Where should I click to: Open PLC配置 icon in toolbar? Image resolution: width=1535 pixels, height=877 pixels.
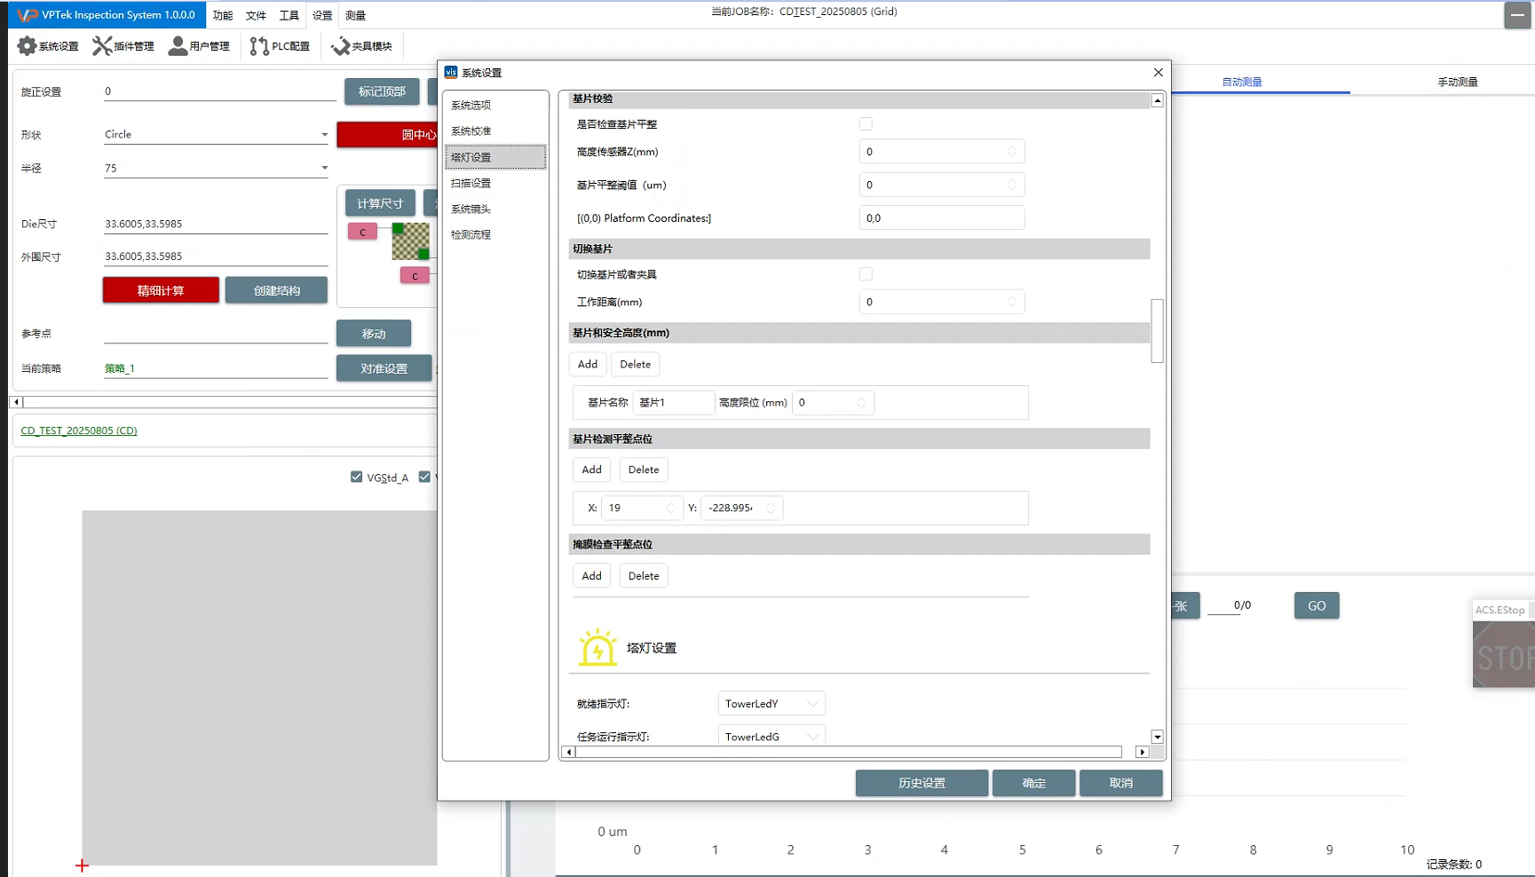click(x=259, y=46)
